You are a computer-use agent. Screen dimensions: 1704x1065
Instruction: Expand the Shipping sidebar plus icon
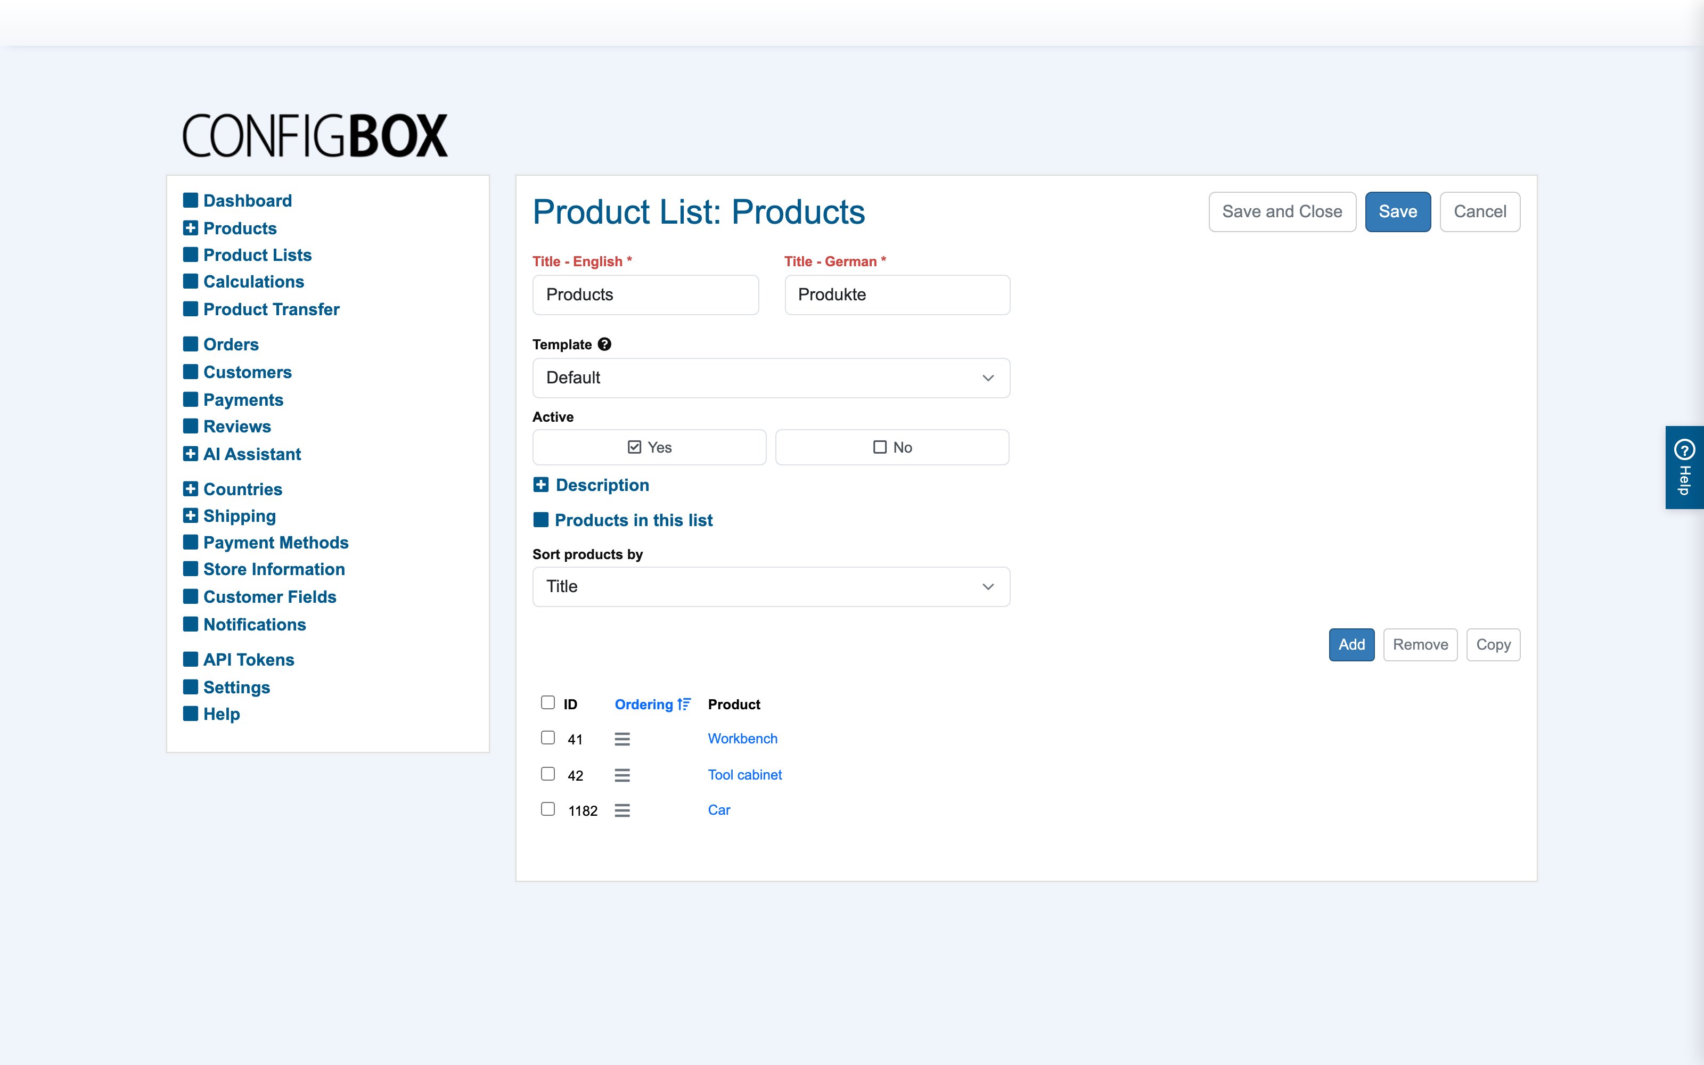pos(190,515)
